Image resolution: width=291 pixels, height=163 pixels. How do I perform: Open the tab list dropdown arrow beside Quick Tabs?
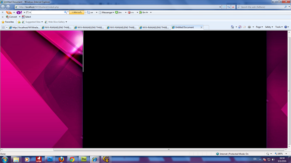tap(7, 27)
